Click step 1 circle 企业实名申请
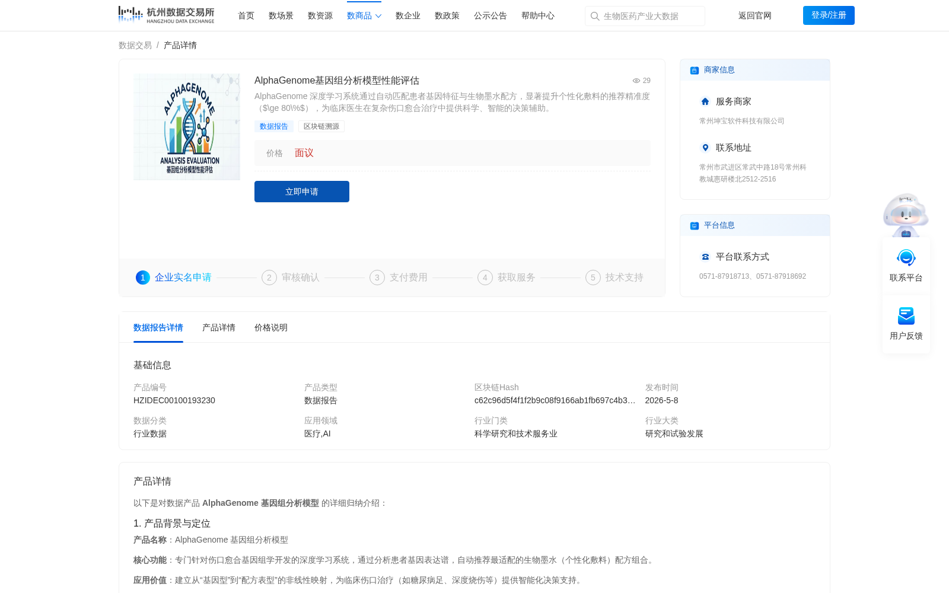The width and height of the screenshot is (949, 593). point(143,278)
